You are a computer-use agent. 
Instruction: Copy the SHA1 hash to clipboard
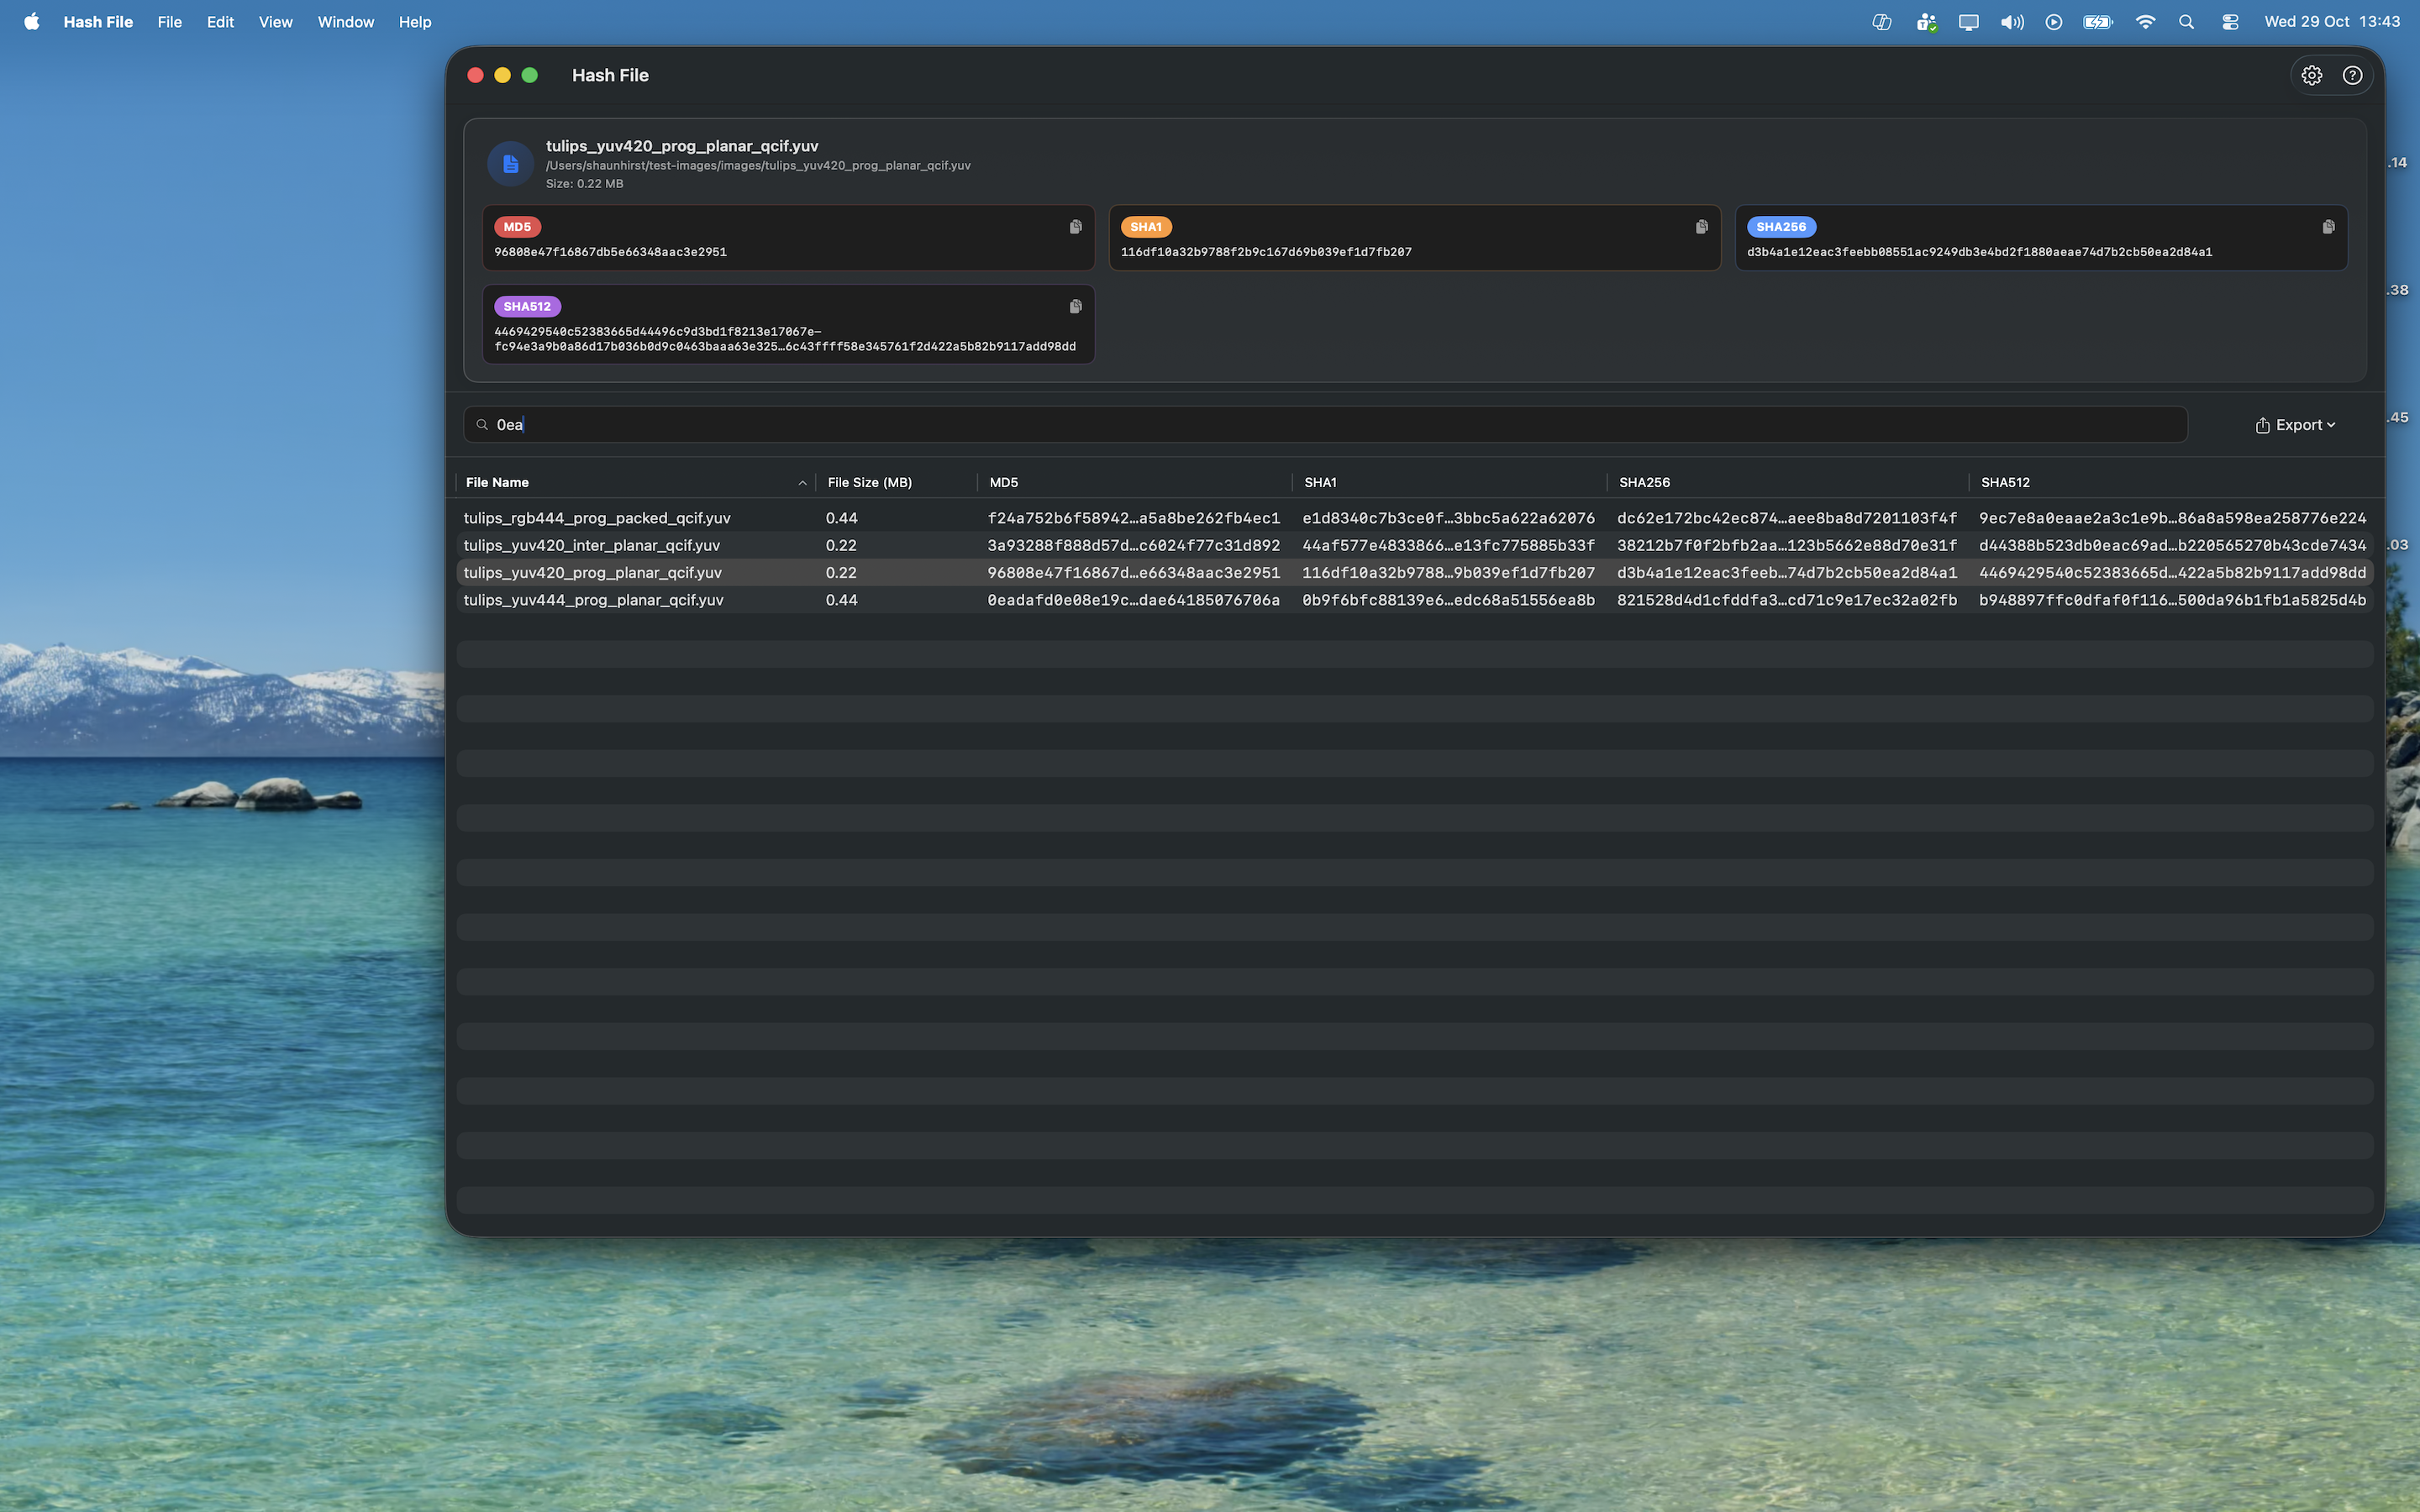tap(1701, 227)
